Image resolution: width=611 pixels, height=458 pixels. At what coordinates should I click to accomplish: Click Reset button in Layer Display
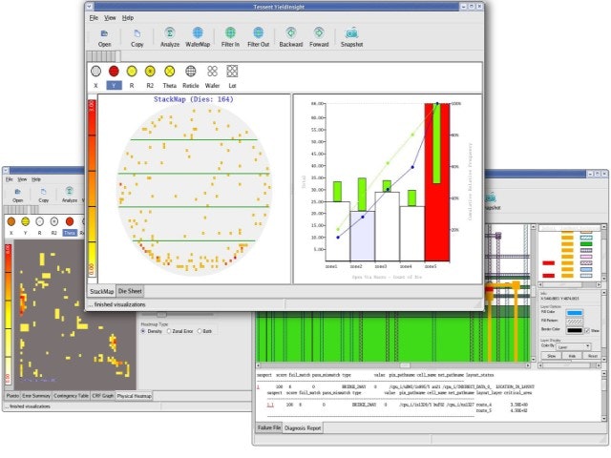592,356
